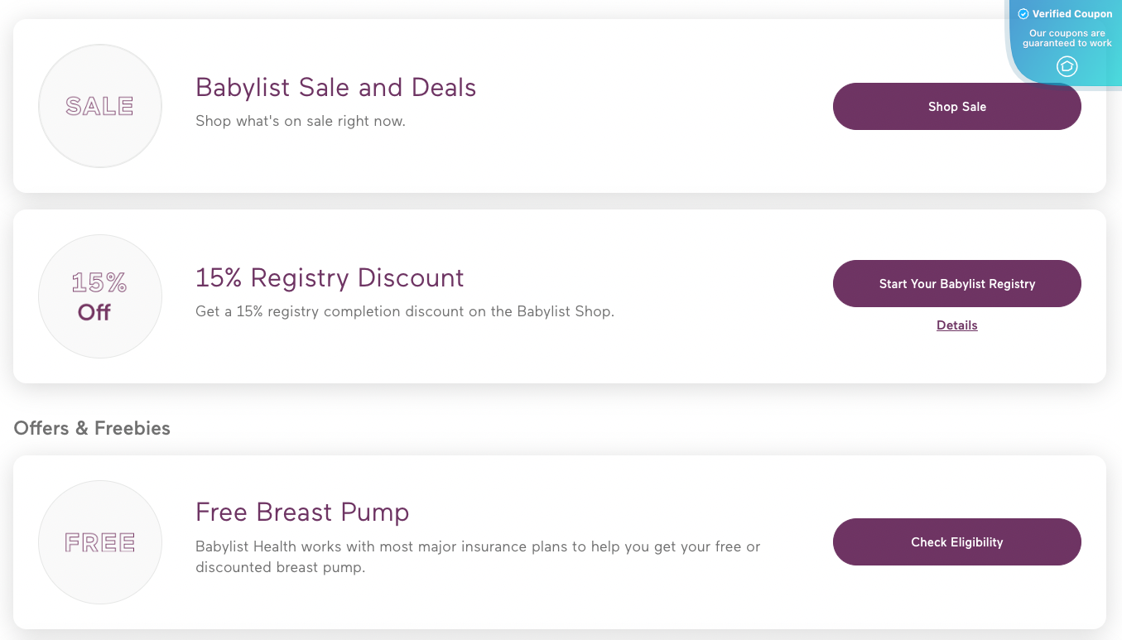Viewport: 1122px width, 640px height.
Task: Click the Check Eligibility button
Action: (x=956, y=541)
